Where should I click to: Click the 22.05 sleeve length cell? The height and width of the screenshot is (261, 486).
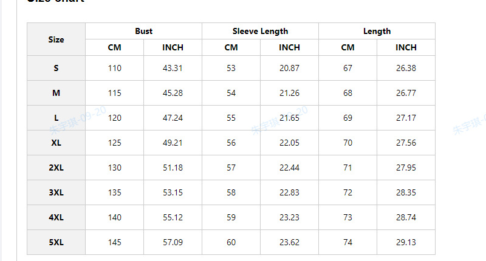pyautogui.click(x=289, y=143)
